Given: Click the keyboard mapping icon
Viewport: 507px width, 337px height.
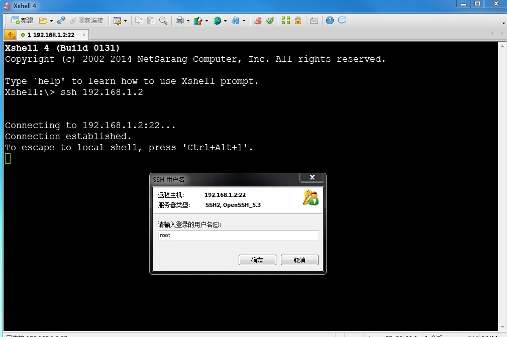Looking at the screenshot, I should [314, 21].
